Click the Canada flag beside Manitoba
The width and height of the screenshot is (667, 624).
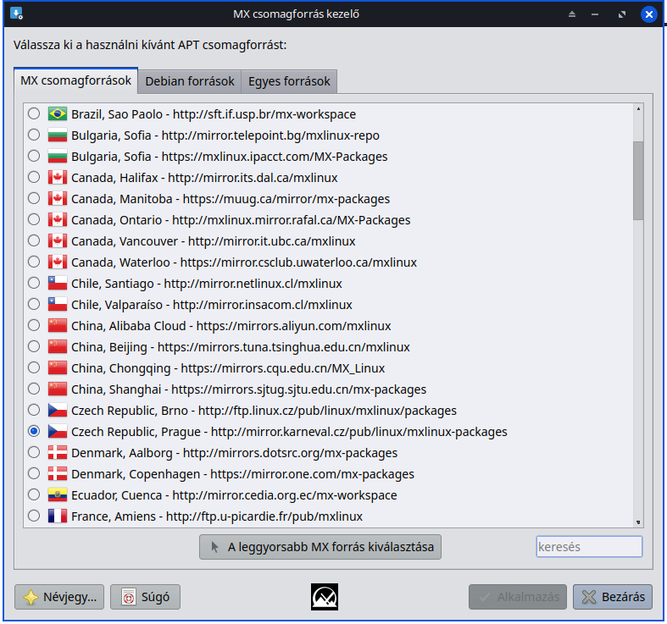58,198
